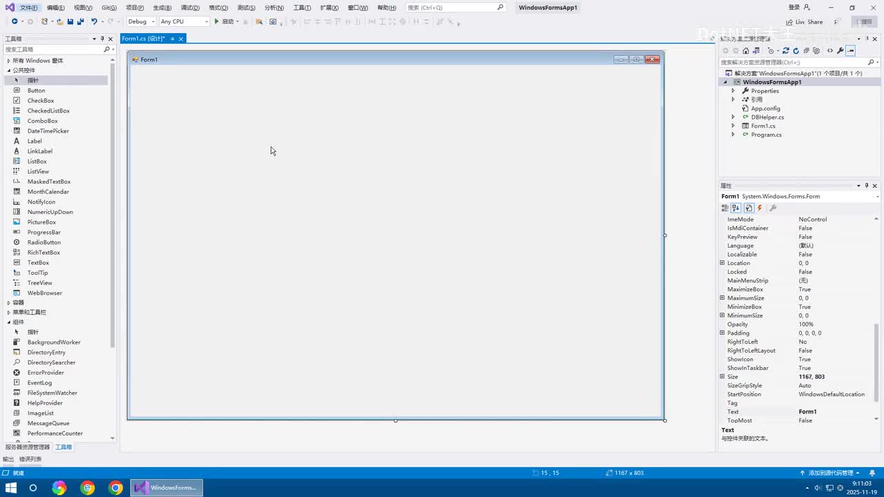This screenshot has width=884, height=497.
Task: Toggle auto-hide pin on the Properties panel
Action: [x=867, y=186]
